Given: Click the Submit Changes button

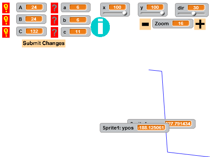Looking at the screenshot, I should 44,43.
